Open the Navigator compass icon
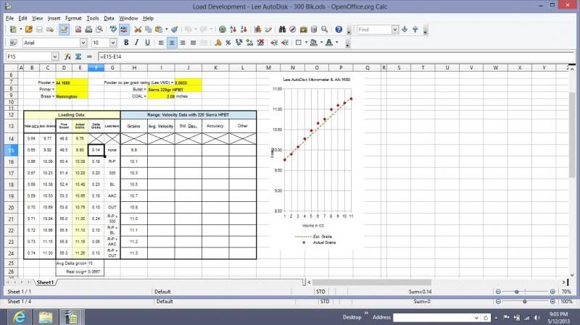 [x=293, y=29]
